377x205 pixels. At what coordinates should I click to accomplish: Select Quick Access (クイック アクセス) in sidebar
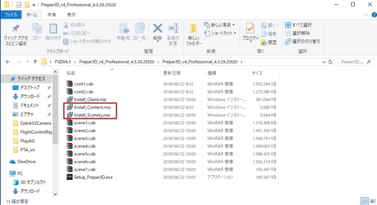28,79
